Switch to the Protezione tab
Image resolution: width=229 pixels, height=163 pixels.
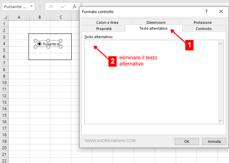(203, 22)
